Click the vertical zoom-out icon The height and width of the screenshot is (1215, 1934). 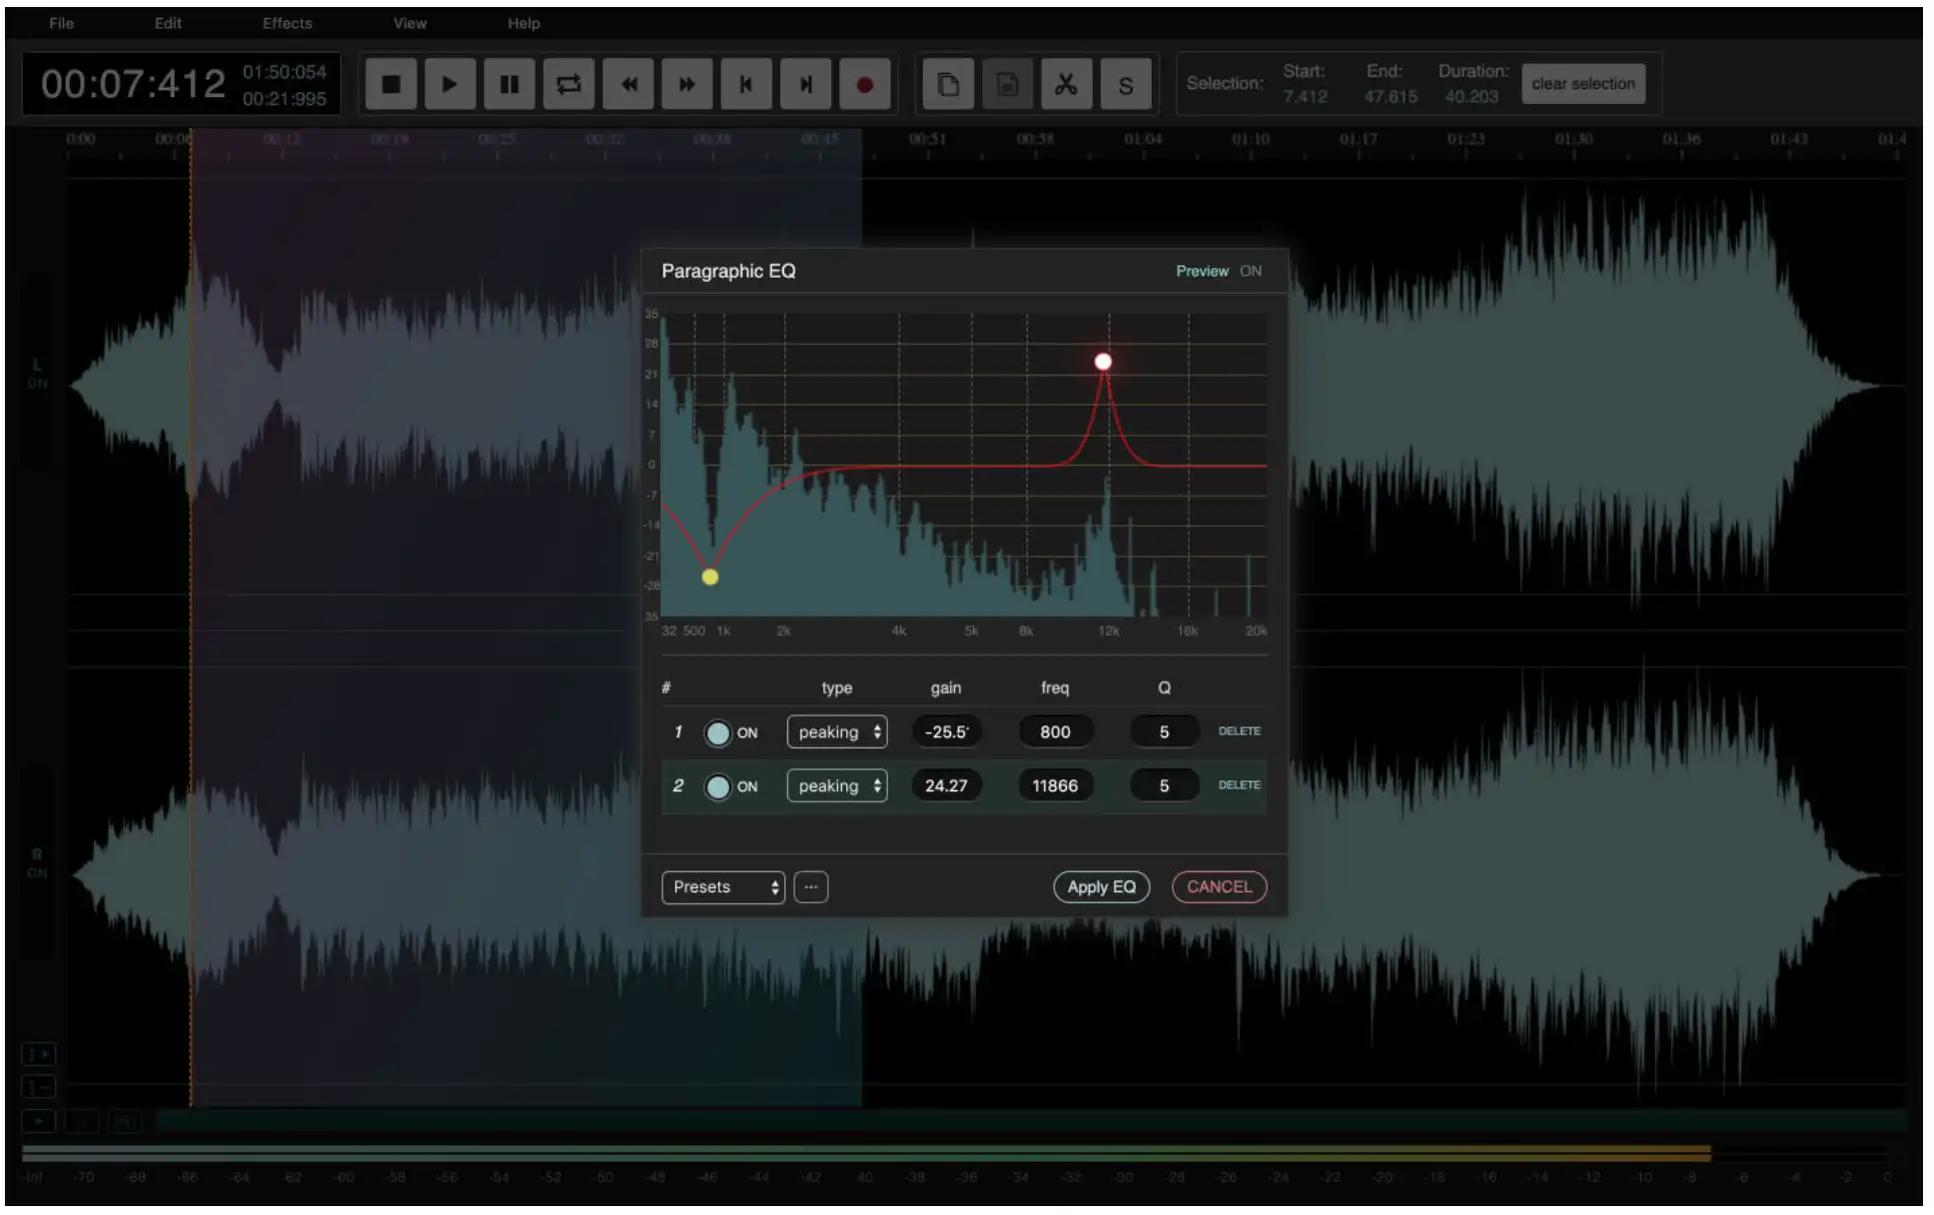[39, 1087]
